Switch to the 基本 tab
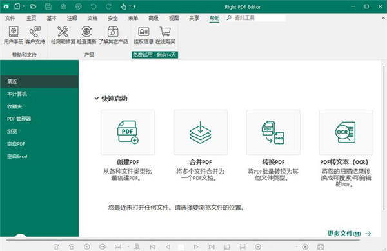The width and height of the screenshot is (387, 251). [x=52, y=18]
